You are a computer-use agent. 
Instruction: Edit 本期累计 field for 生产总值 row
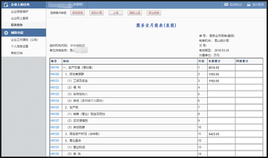pyautogui.click(x=221, y=67)
